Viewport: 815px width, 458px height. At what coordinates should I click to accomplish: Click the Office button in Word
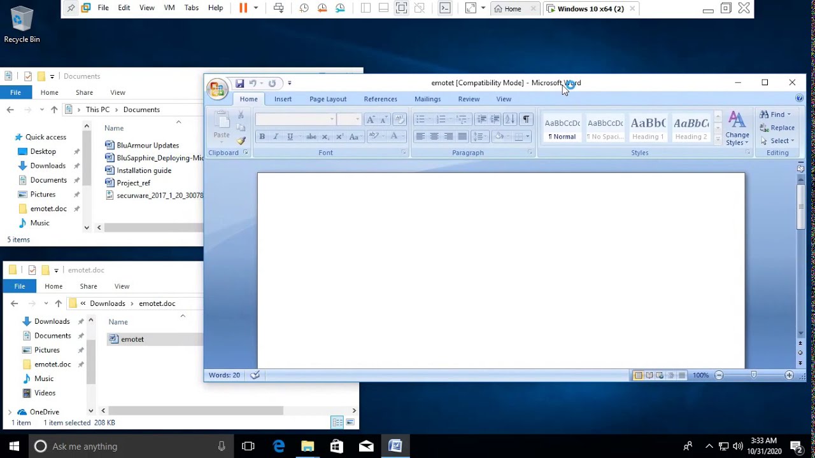click(x=217, y=88)
